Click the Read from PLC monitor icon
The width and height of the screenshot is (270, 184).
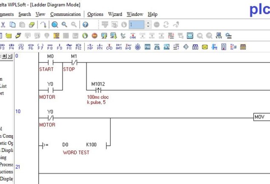coord(114,36)
